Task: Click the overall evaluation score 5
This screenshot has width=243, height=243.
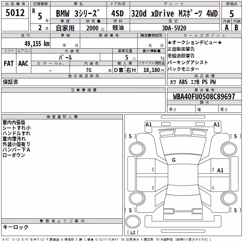Action: (231, 14)
